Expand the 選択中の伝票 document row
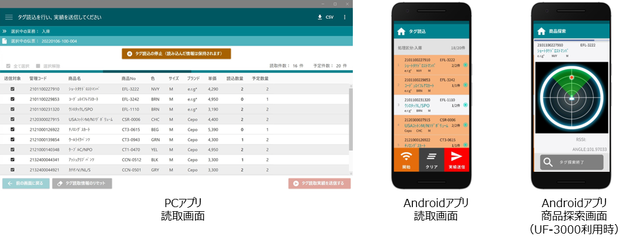The height and width of the screenshot is (243, 632). point(5,41)
